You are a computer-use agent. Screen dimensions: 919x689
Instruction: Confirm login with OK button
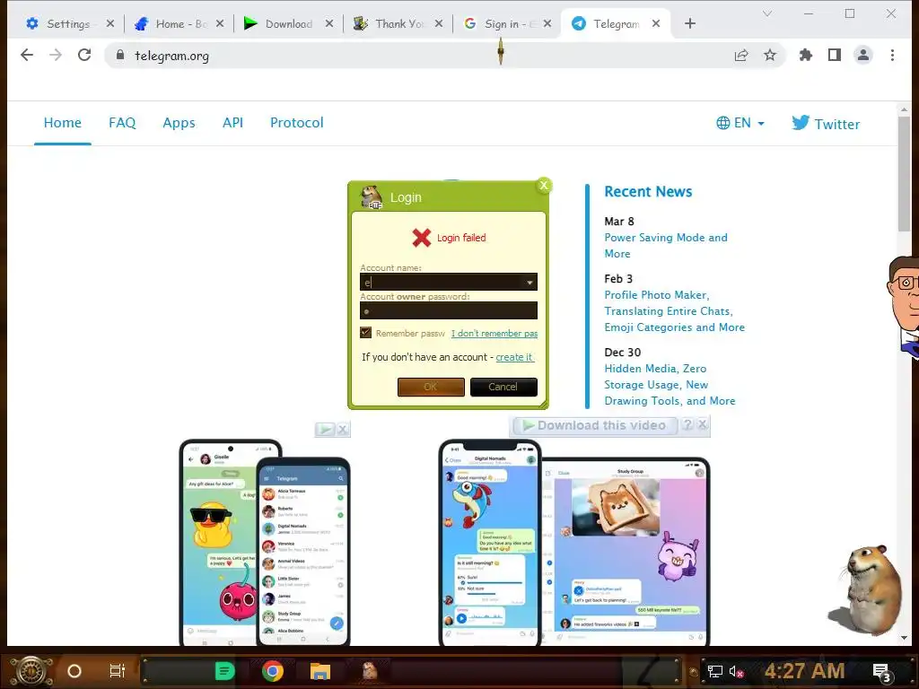pos(431,387)
